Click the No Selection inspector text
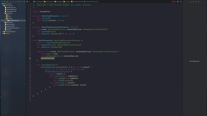This screenshot has width=207, height=116. tap(194, 61)
